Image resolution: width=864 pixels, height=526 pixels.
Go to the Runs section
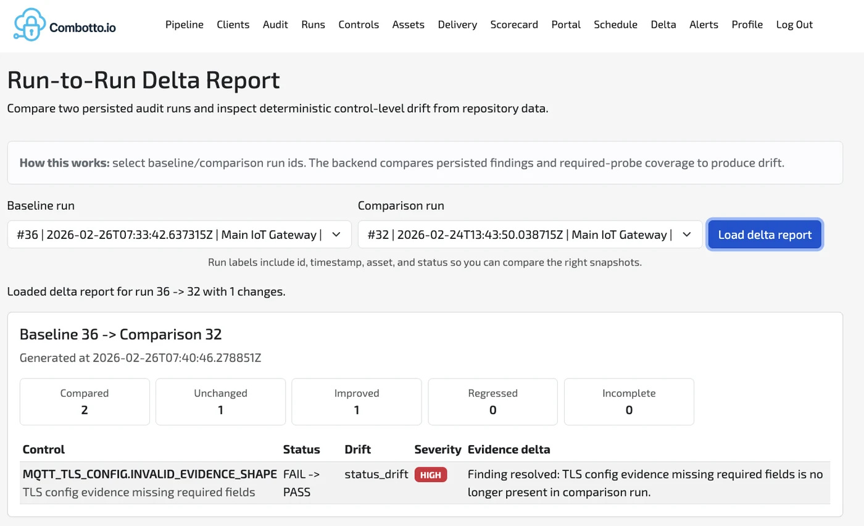(x=313, y=25)
